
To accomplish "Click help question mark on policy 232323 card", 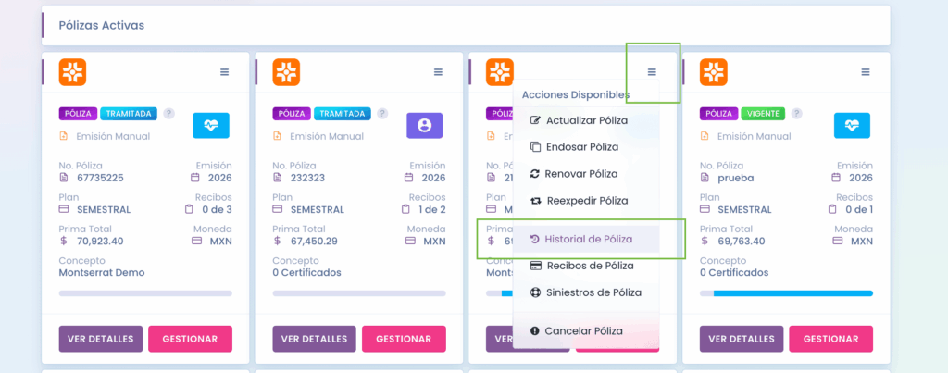I will pos(382,114).
